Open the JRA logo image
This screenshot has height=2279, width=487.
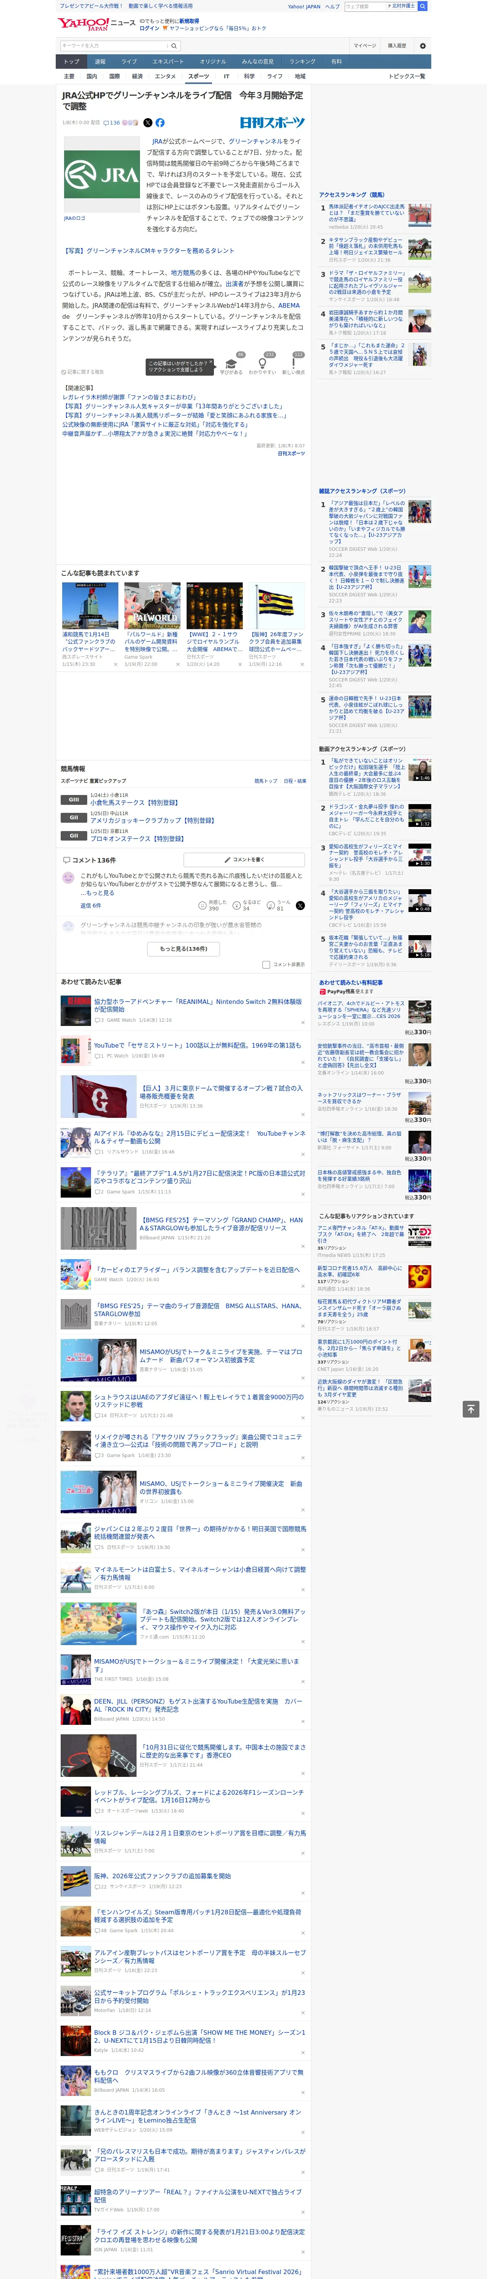click(x=101, y=174)
